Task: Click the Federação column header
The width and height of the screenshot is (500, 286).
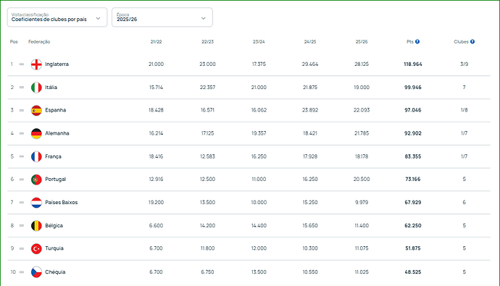Action: (x=39, y=42)
